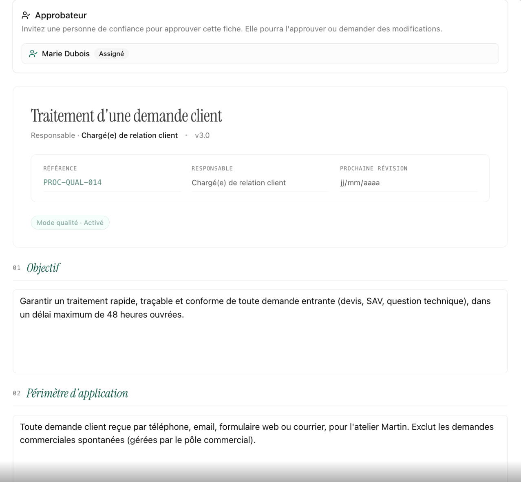521x482 pixels.
Task: Open the jj/mm/aaaa next revision date field
Action: coord(408,183)
